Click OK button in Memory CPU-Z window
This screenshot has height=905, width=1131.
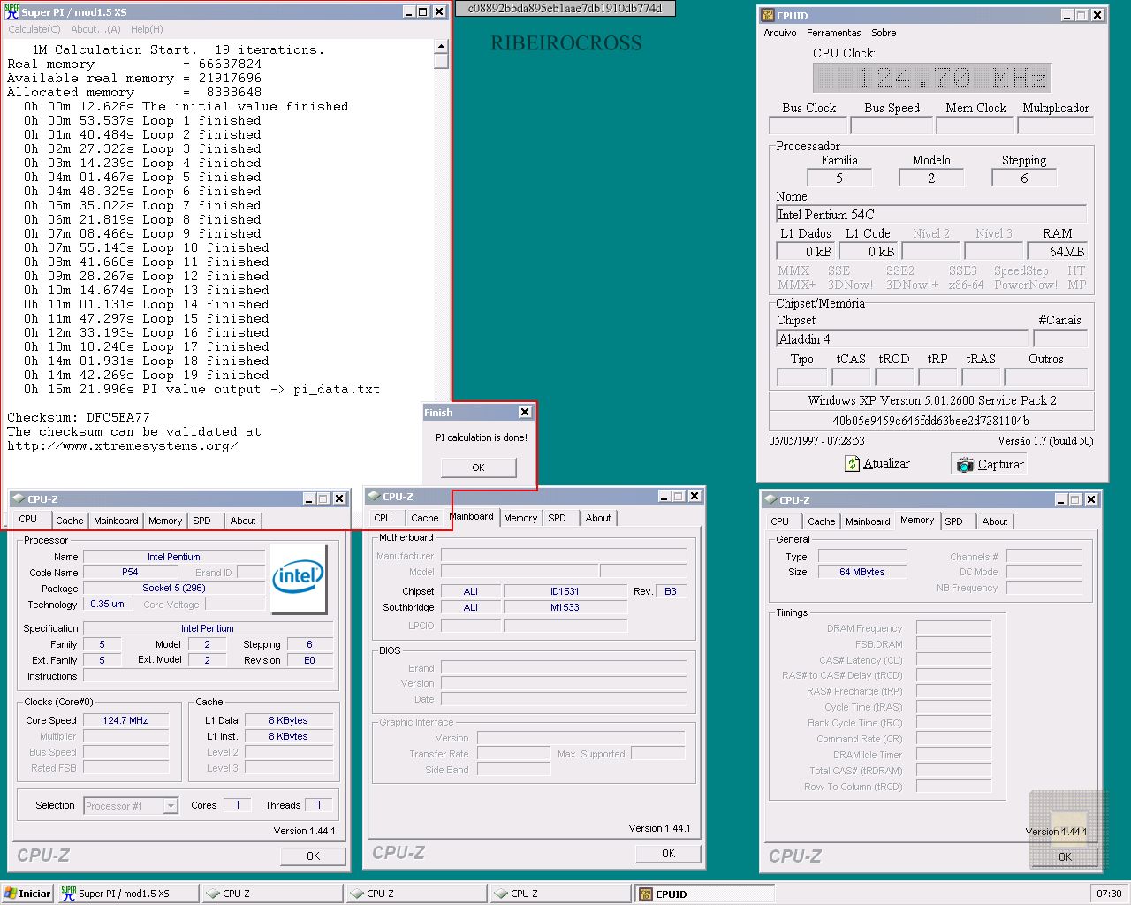[1065, 856]
